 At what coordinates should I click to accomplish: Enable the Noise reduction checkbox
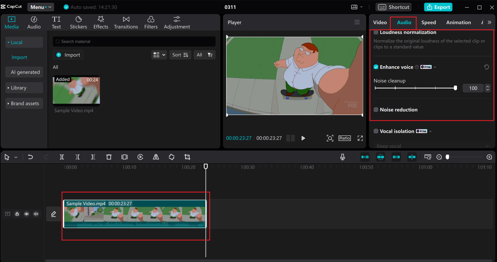tap(376, 110)
